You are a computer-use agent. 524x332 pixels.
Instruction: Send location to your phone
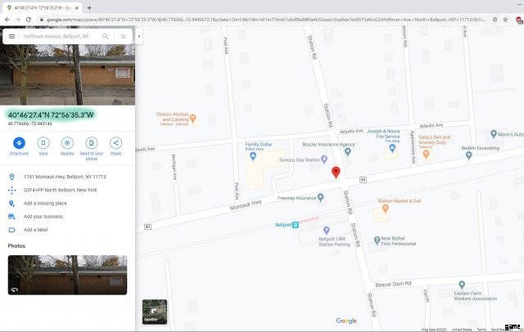tap(92, 144)
